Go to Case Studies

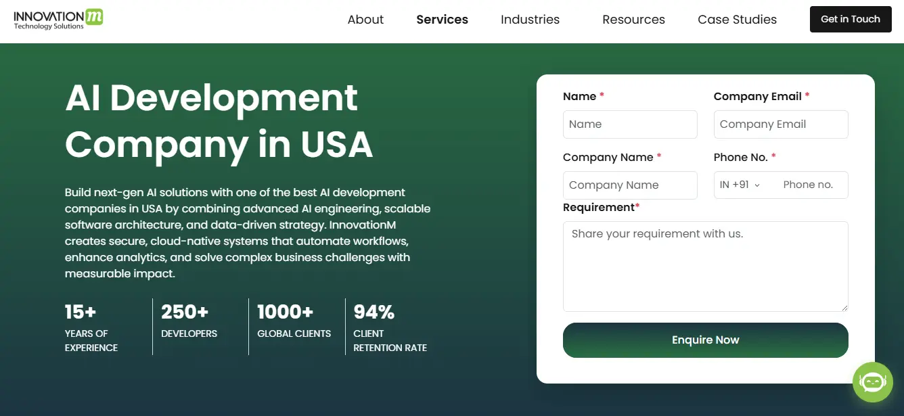click(x=737, y=20)
